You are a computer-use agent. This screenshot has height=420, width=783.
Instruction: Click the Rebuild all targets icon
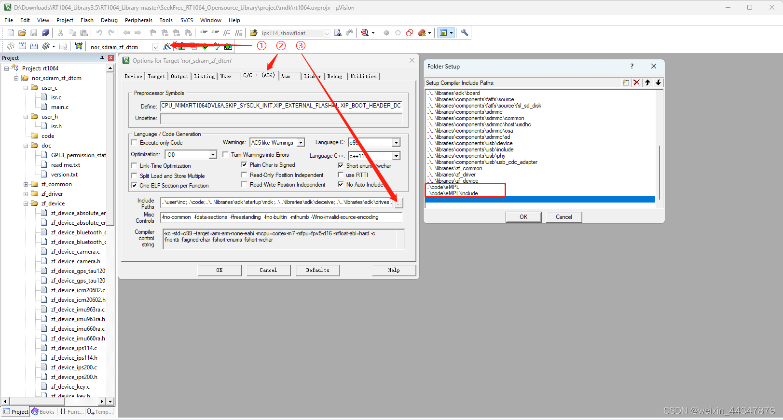tap(34, 46)
